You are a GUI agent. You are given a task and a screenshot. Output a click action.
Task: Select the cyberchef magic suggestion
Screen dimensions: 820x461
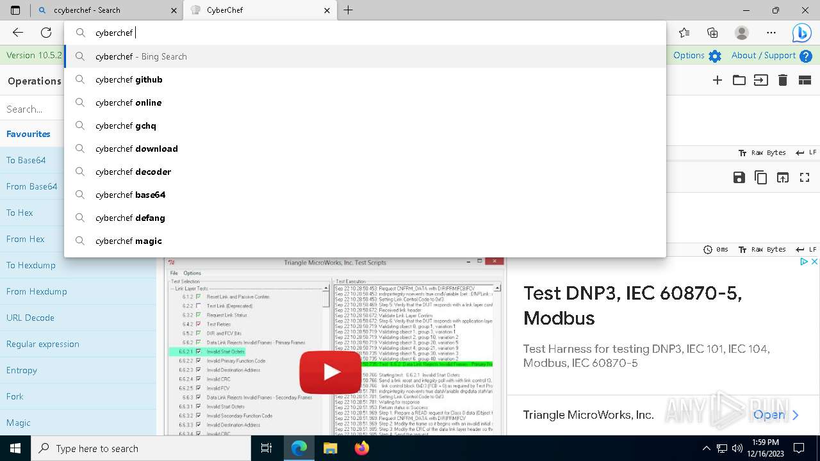[x=365, y=241]
